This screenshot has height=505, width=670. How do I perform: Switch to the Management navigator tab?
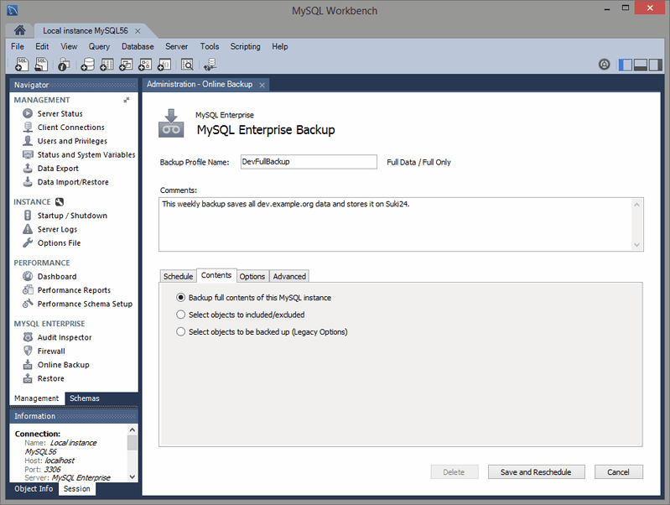click(37, 398)
